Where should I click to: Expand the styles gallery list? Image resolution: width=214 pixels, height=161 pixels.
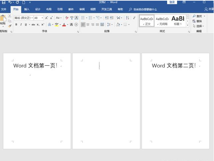[188, 25]
